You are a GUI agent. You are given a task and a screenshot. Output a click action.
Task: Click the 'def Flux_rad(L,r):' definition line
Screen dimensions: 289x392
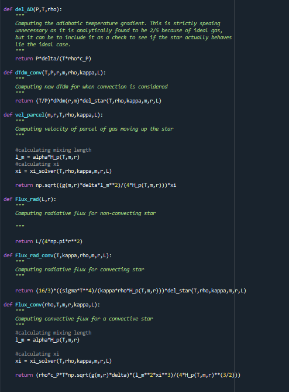pyautogui.click(x=30, y=199)
